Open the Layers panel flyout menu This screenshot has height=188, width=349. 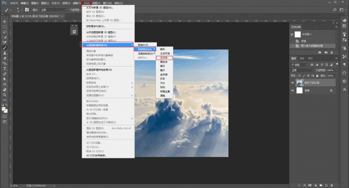tap(337, 58)
